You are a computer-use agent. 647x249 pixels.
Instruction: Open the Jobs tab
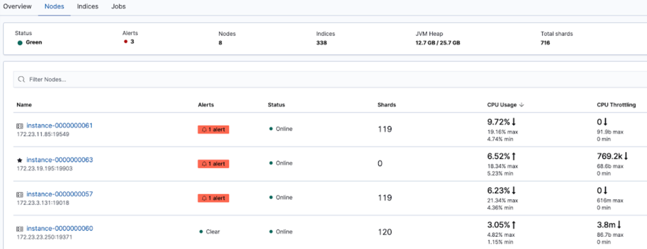[x=118, y=7]
